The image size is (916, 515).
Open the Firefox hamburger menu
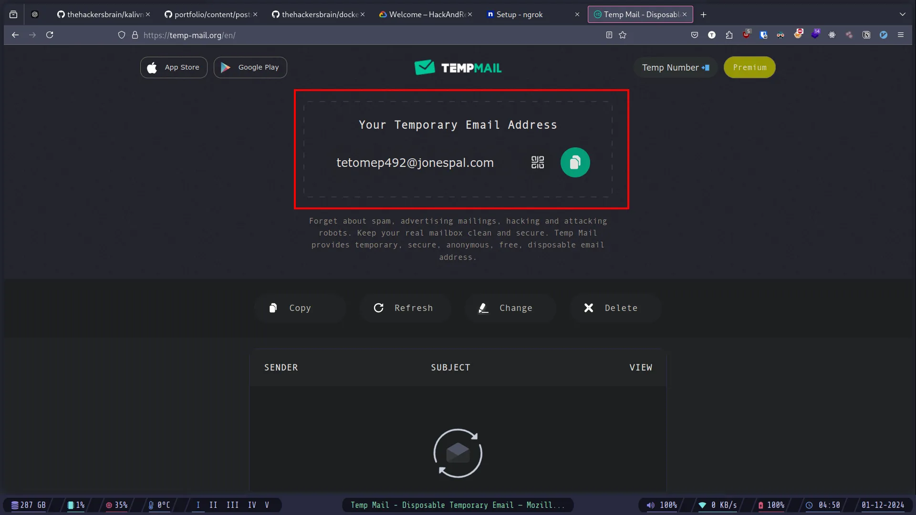pos(901,35)
